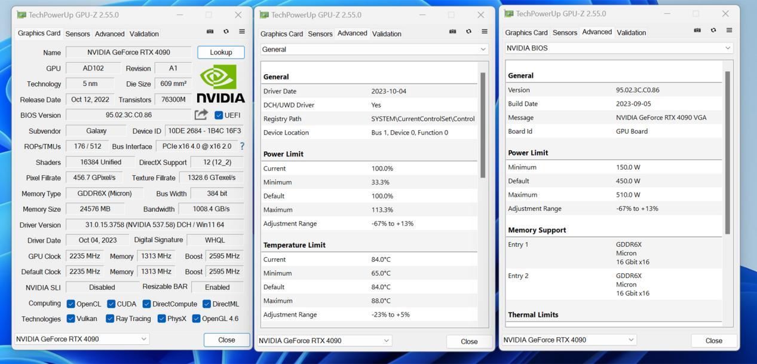Viewport: 757px width, 364px height.
Task: Switch to Sensors tab in the Graphics Card window
Action: (x=78, y=34)
